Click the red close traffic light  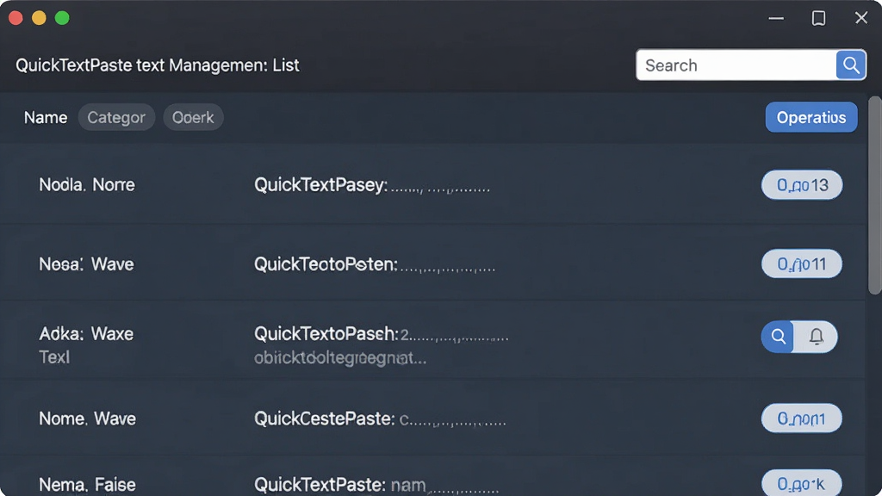click(16, 18)
